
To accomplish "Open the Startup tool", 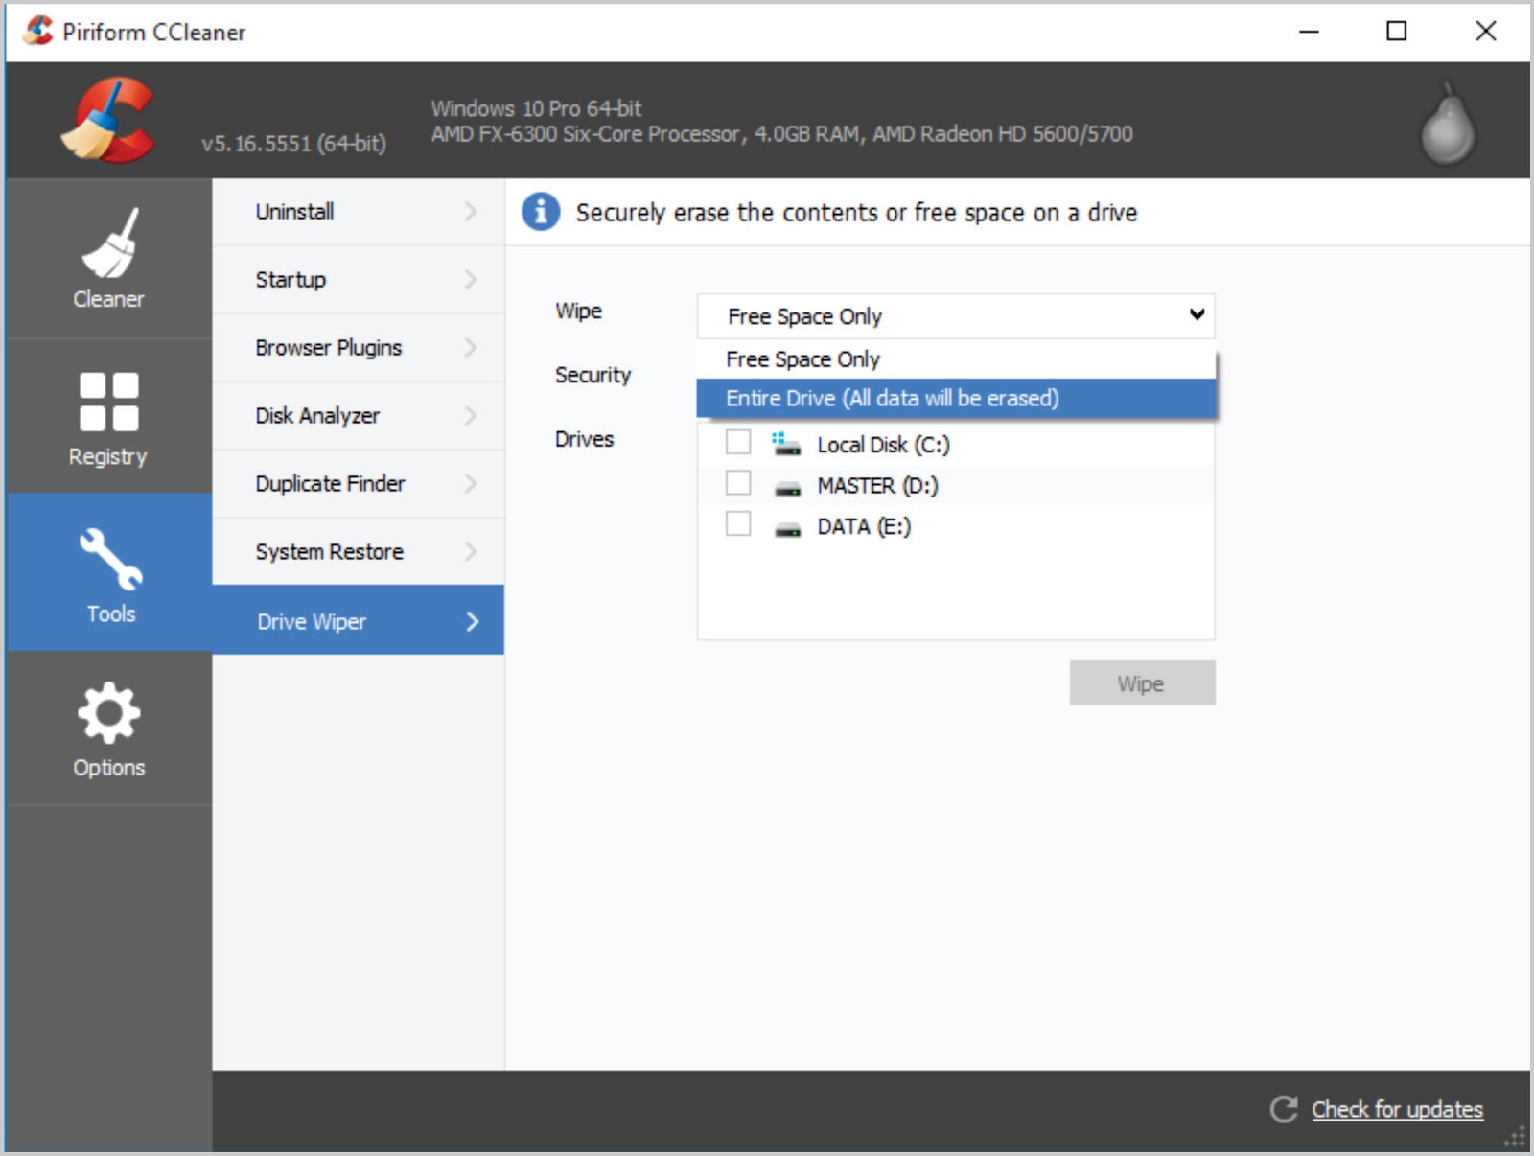I will [x=358, y=280].
